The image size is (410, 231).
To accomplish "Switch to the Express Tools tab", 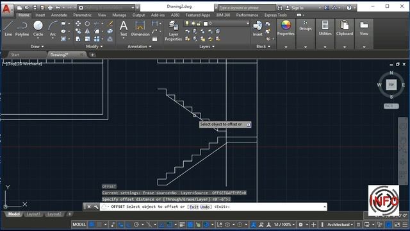I will (x=275, y=15).
